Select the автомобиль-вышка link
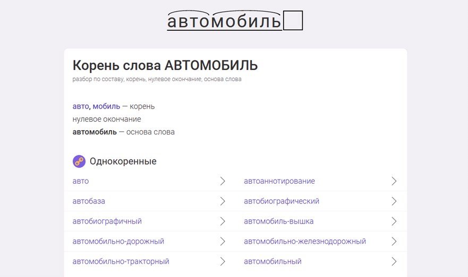This screenshot has height=277, width=468. tap(279, 221)
